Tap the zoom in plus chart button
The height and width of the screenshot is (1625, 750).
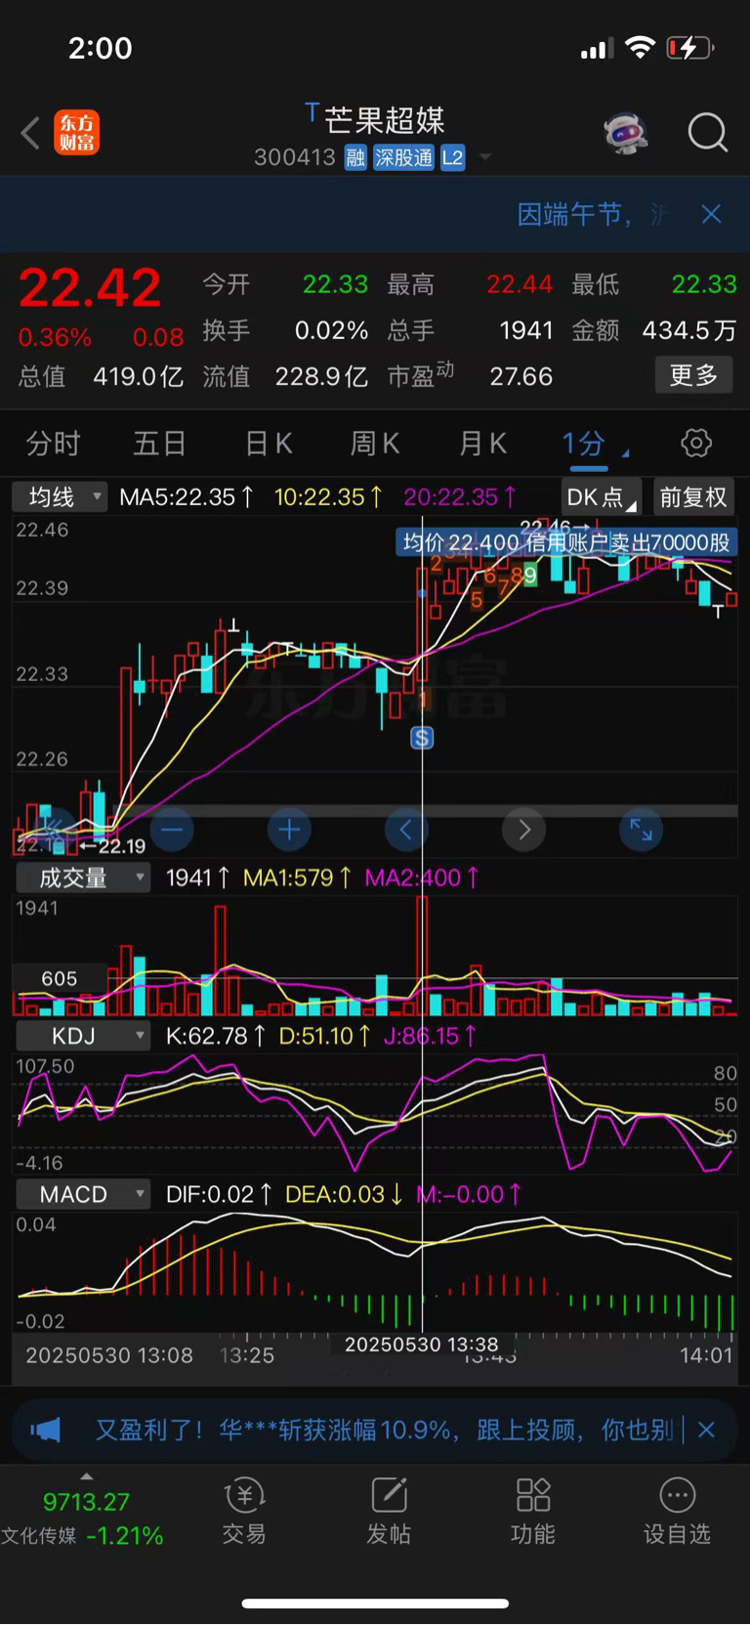pyautogui.click(x=289, y=831)
